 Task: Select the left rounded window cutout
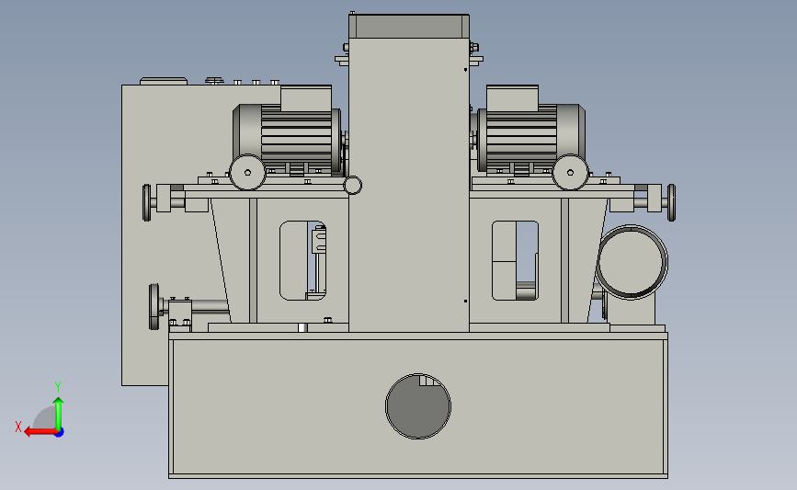pos(303,260)
